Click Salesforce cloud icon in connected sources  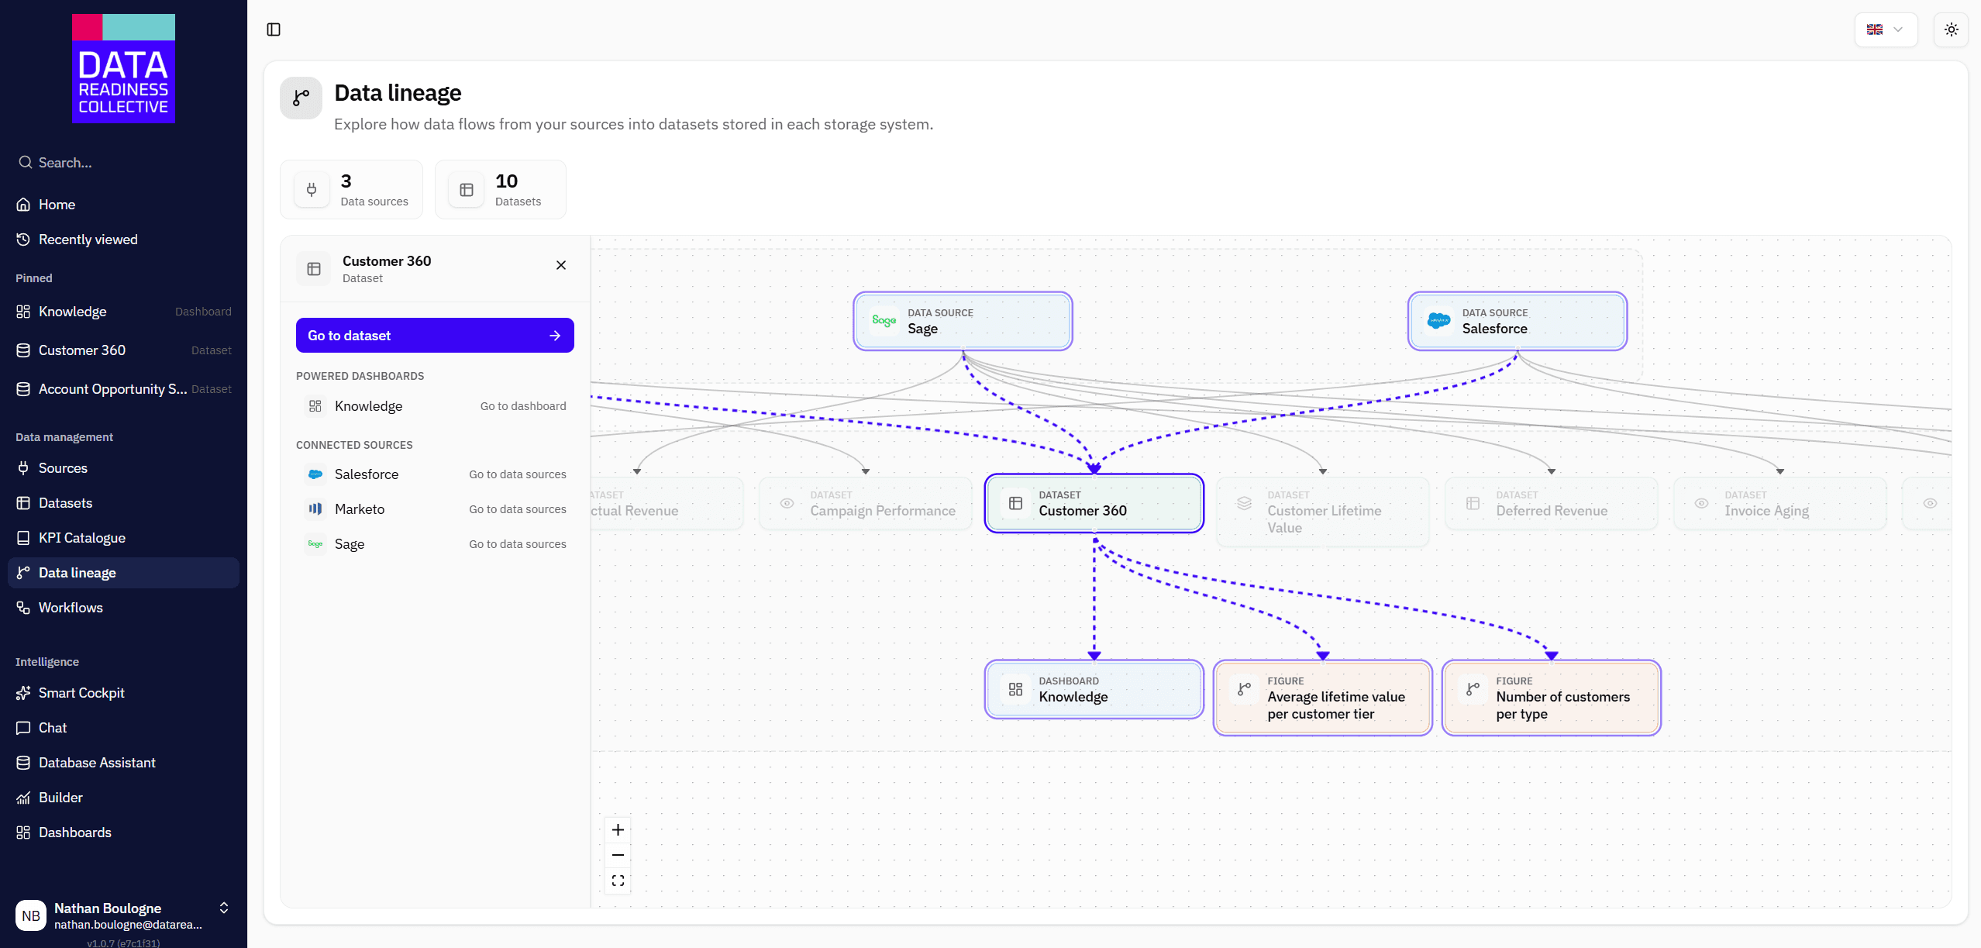pyautogui.click(x=315, y=474)
